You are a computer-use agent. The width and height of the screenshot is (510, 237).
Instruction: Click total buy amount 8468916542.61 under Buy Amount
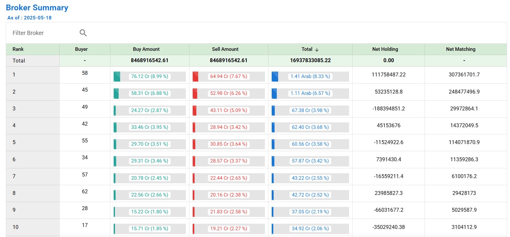click(150, 61)
